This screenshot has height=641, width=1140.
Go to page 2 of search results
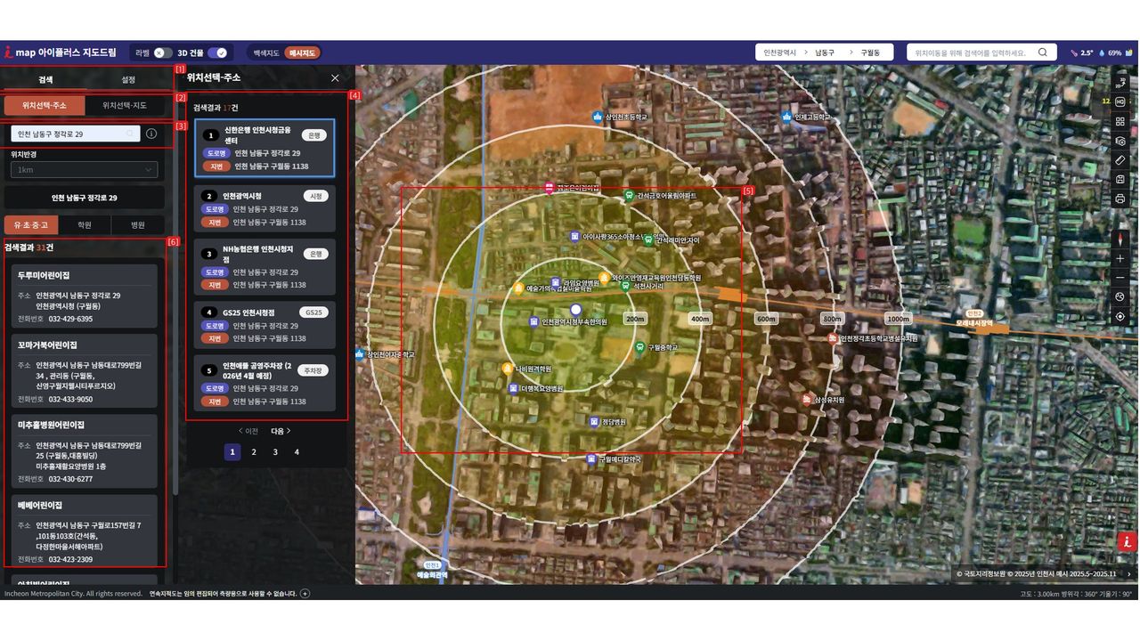click(x=254, y=452)
